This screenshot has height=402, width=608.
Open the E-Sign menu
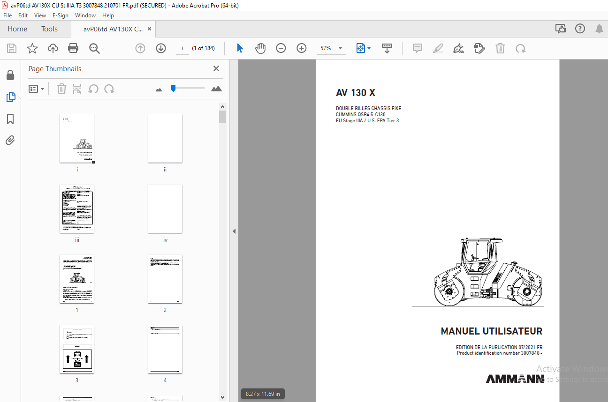pyautogui.click(x=61, y=15)
